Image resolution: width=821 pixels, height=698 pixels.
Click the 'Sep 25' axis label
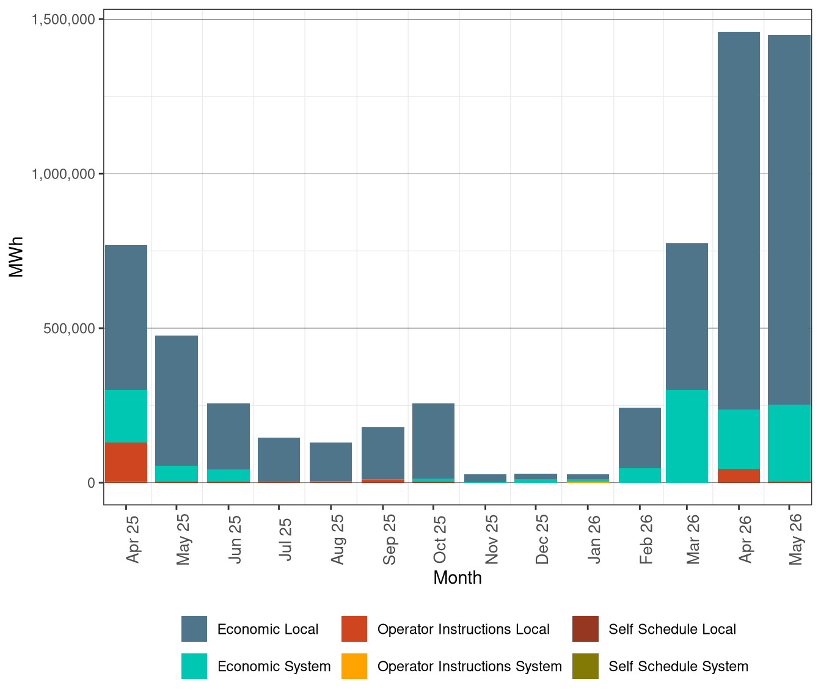tap(390, 540)
